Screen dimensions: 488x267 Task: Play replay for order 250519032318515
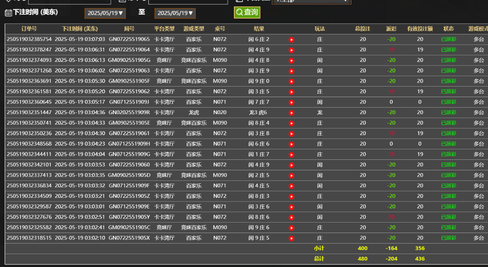pyautogui.click(x=291, y=238)
